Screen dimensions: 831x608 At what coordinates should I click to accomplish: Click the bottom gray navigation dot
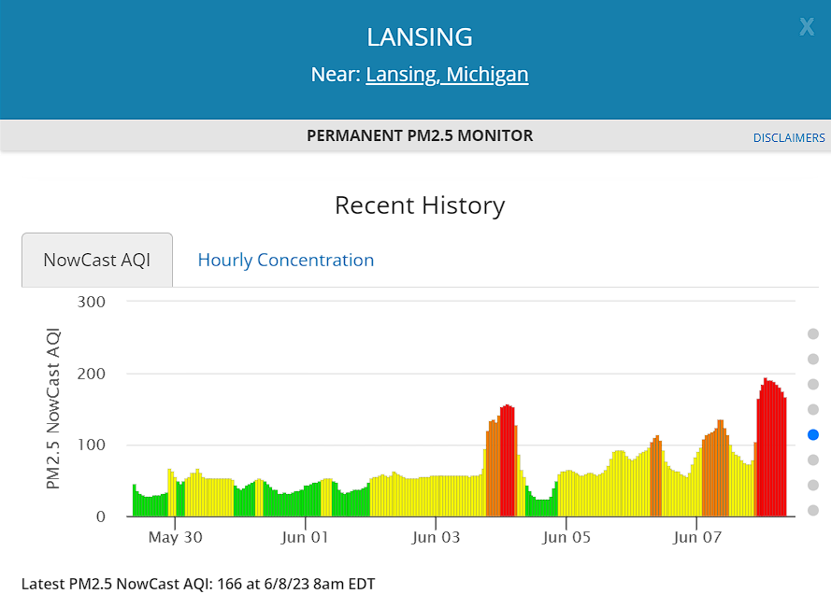click(813, 511)
